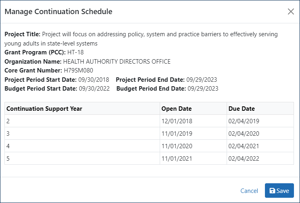Click organization name HEALTH AUTHORITY DIRECTORS OFFICE
Viewport: 300px width, 203px height.
(117, 62)
